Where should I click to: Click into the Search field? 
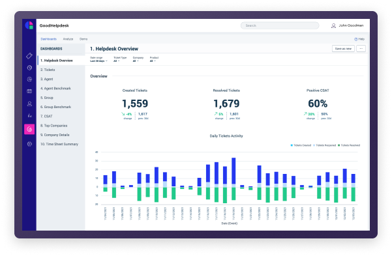click(280, 25)
